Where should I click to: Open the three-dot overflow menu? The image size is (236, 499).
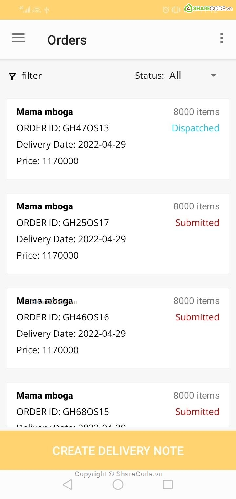222,38
